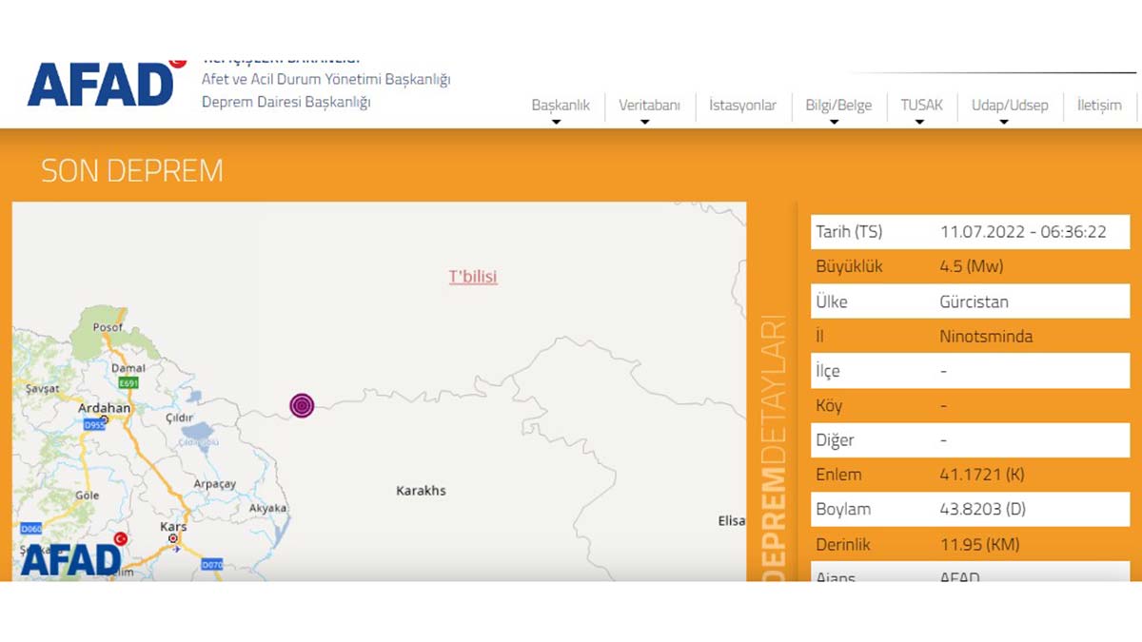This screenshot has width=1142, height=642.
Task: Click the Kars city marker on the map
Action: pos(173,538)
